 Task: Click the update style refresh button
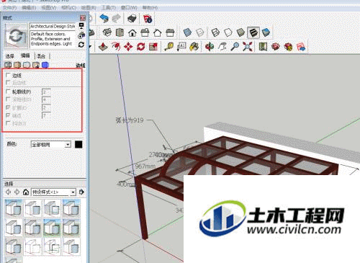tap(81, 45)
